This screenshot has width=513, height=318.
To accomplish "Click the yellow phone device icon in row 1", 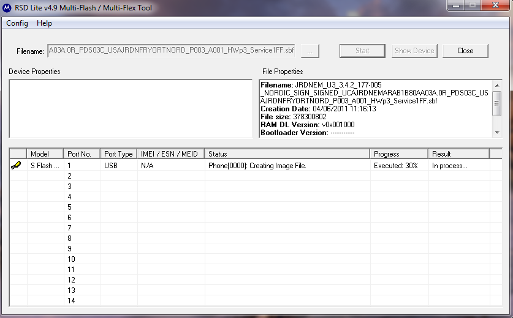I will click(x=17, y=165).
